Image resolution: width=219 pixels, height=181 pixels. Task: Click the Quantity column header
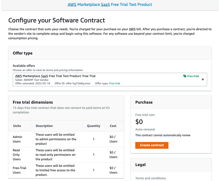(94, 126)
